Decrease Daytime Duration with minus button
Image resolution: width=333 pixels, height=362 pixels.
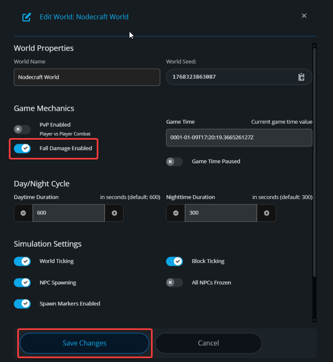23,213
